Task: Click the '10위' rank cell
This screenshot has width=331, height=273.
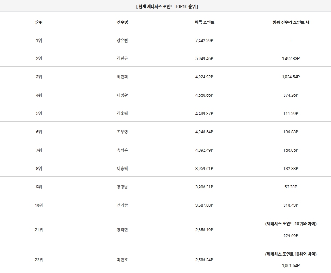Action: (38, 205)
